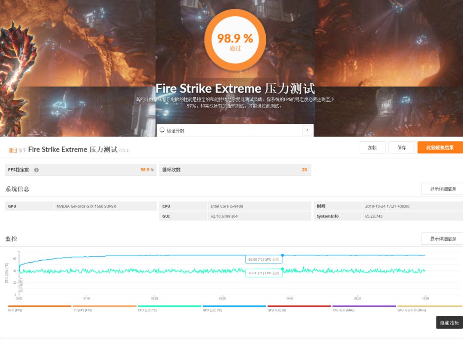Toggle the red GPU 负载 (%) legend

[x=299, y=308]
